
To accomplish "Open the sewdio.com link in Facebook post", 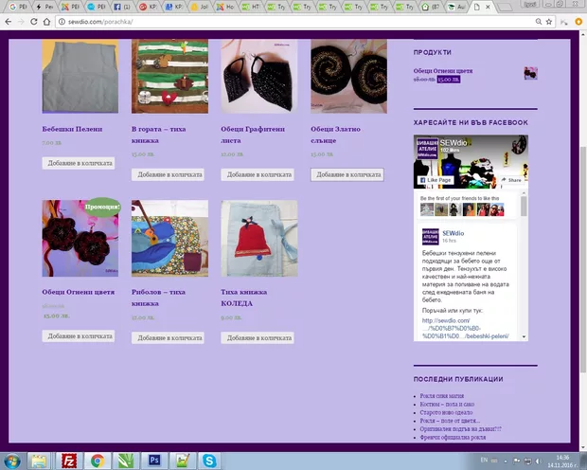I will [465, 328].
